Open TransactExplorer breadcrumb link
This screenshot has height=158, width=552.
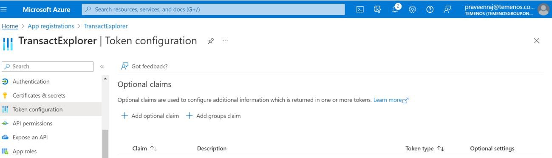(105, 26)
